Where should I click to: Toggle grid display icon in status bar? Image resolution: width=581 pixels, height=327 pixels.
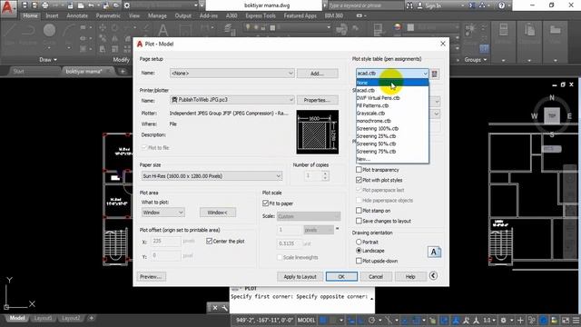tap(323, 320)
